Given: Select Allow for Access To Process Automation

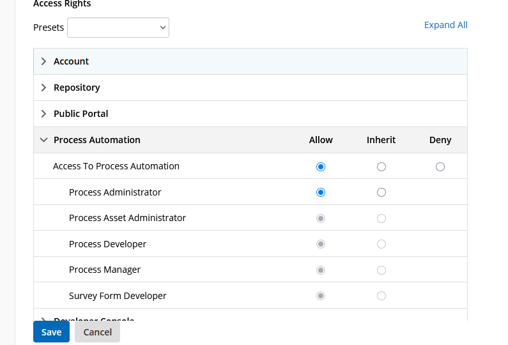Looking at the screenshot, I should coord(321,167).
